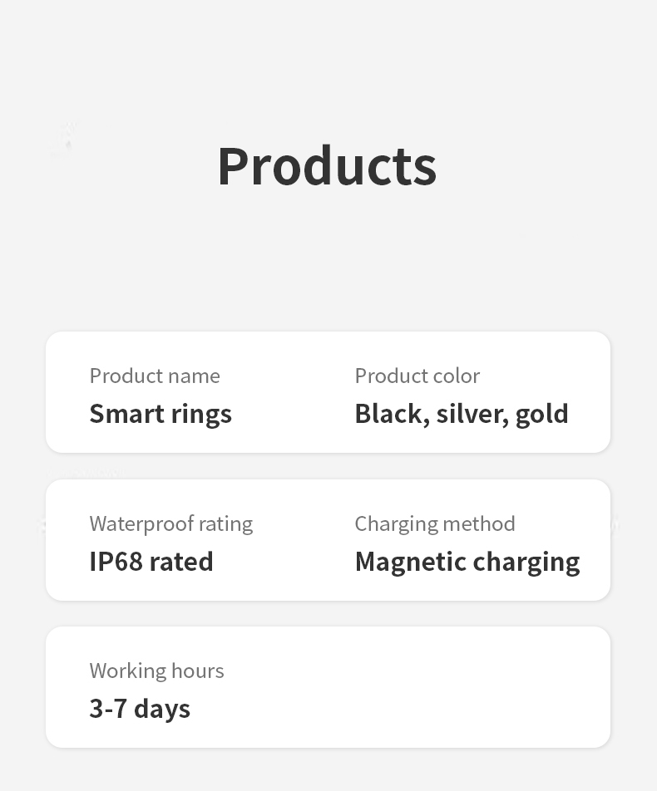Click bold word charging after Magnetic
Image resolution: width=657 pixels, height=791 pixels.
point(526,563)
